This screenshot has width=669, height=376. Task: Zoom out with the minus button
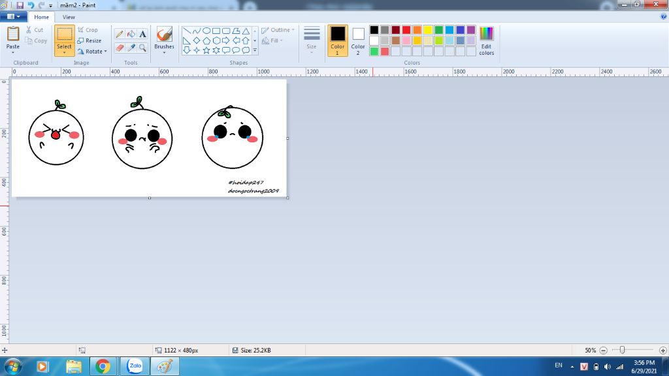coord(603,351)
